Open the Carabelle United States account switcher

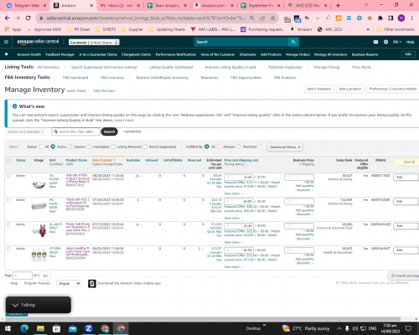pyautogui.click(x=94, y=42)
